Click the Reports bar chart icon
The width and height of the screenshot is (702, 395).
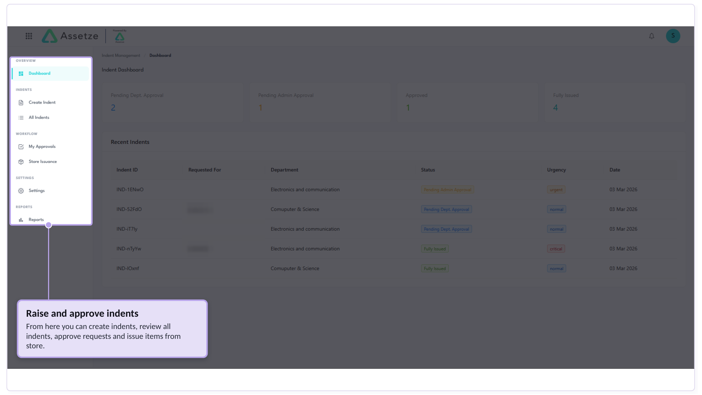(21, 220)
